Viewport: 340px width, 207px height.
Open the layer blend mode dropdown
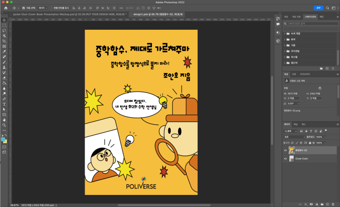[x=294, y=137]
